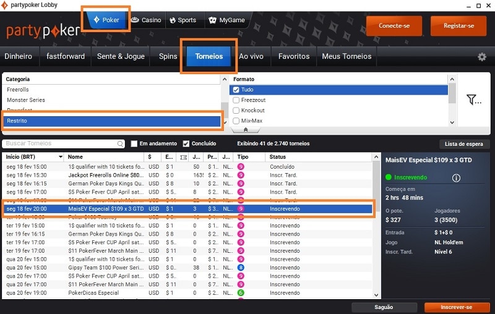This screenshot has height=314, width=495.
Task: Select qua 20 fev 15:00 1$ qualifier row
Action: [188, 260]
